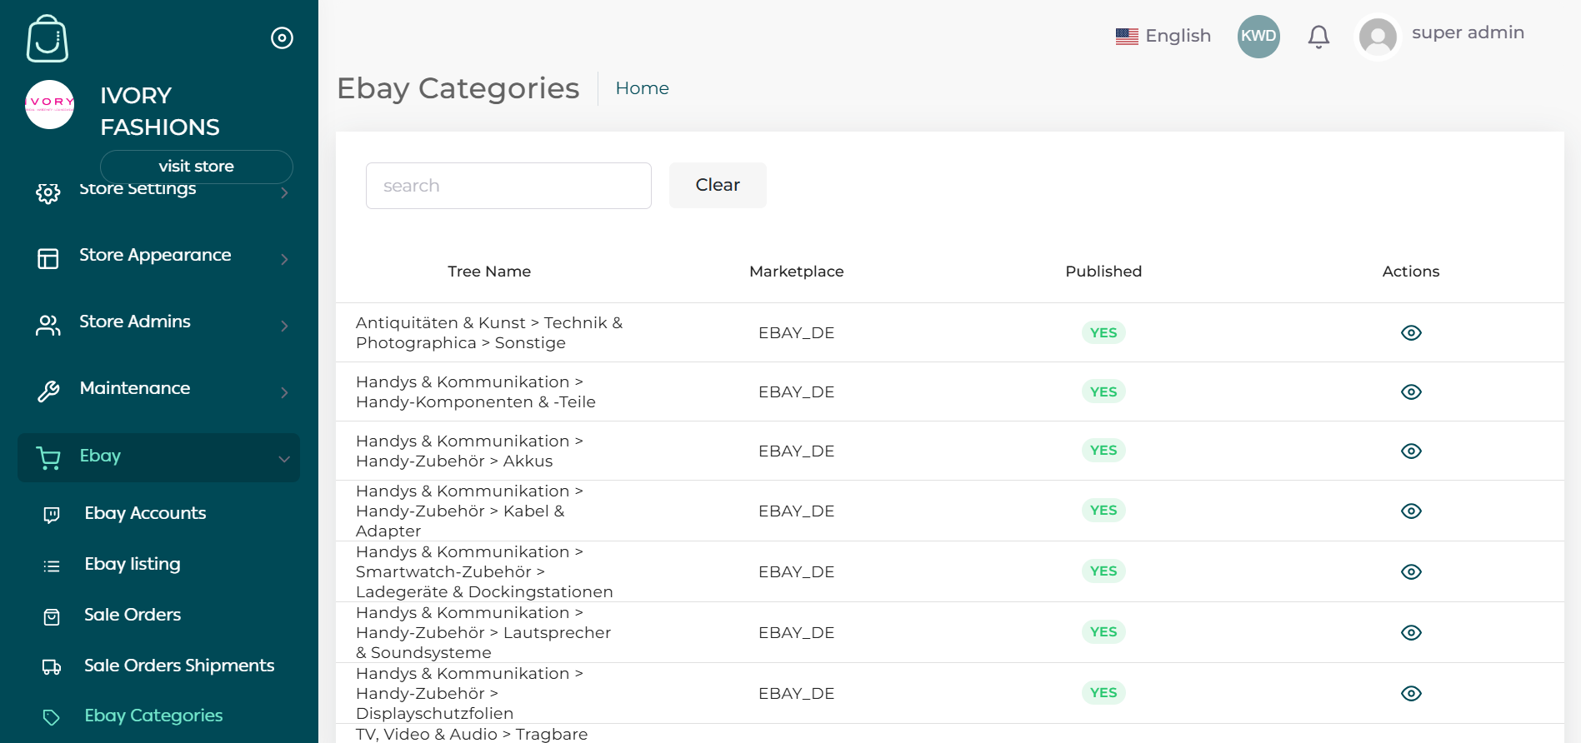Click the Sale Orders Shipments truck icon
The image size is (1581, 743).
[x=52, y=667]
